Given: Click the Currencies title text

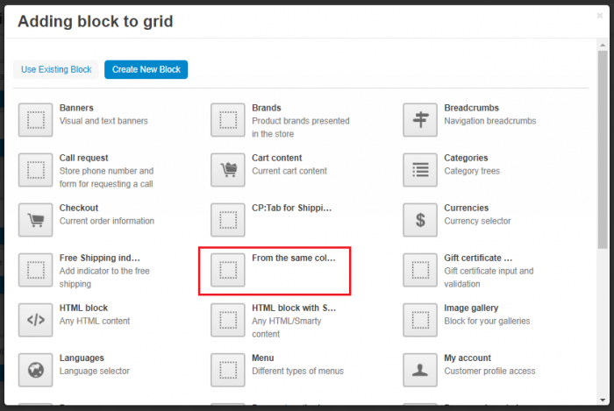Looking at the screenshot, I should click(x=467, y=208).
